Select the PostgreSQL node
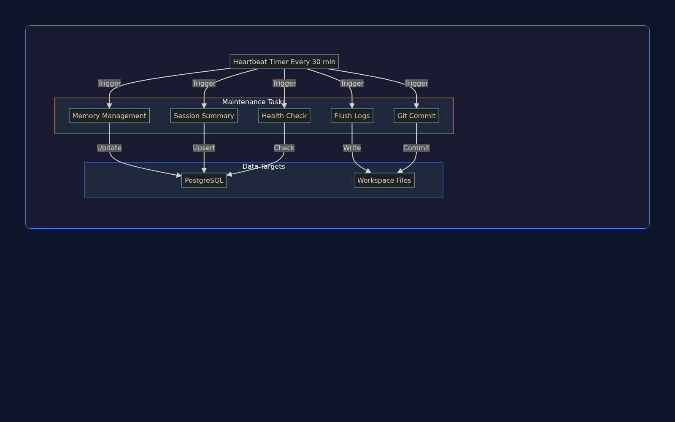 204,180
